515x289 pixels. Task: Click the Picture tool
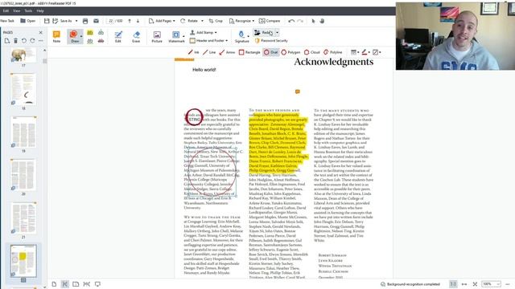[x=157, y=36]
